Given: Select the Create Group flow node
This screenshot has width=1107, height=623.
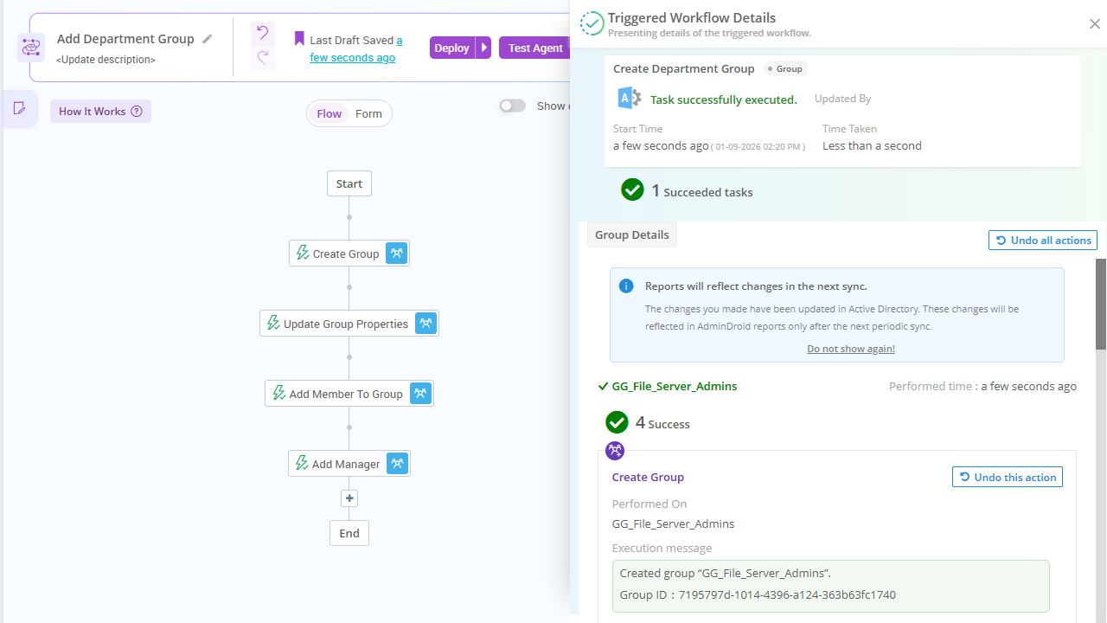Looking at the screenshot, I should point(349,254).
